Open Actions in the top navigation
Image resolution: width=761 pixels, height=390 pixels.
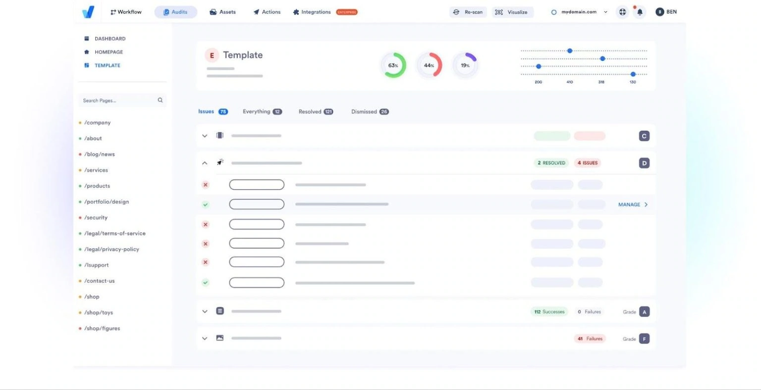pos(267,12)
